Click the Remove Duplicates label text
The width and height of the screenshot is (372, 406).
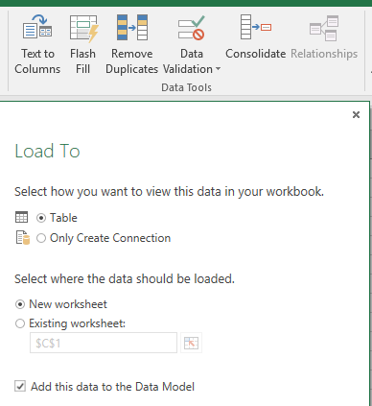[131, 61]
